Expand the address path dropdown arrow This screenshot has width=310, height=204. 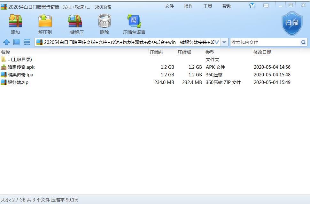(224, 42)
